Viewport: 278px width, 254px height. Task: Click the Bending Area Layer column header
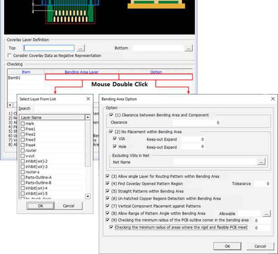point(81,72)
